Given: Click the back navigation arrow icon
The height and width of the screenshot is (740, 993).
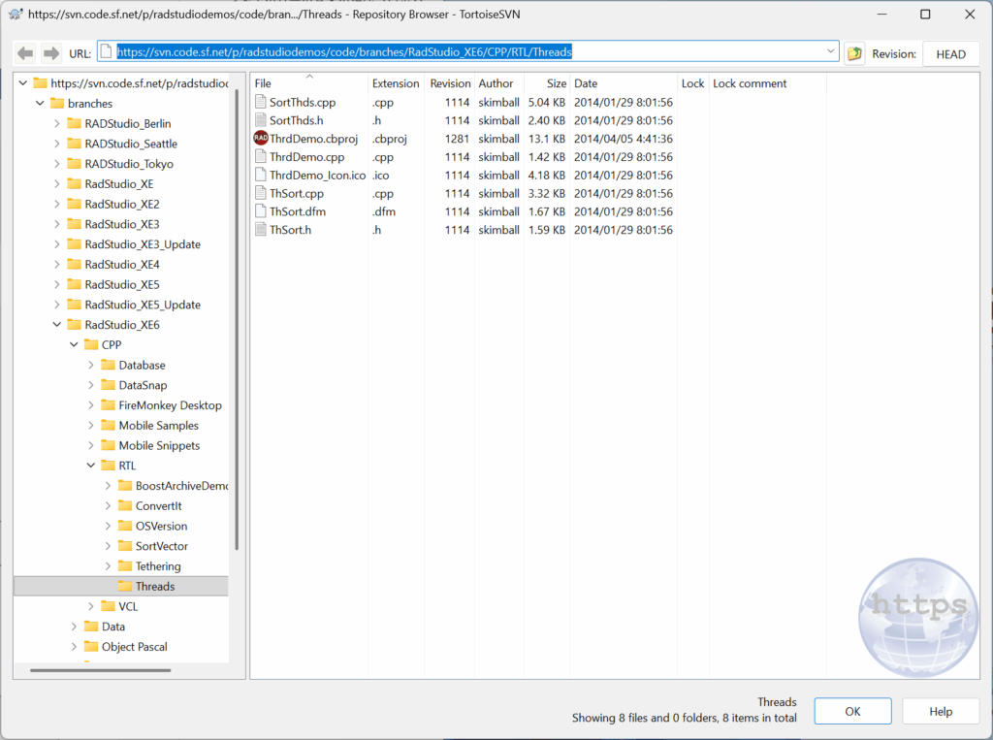Looking at the screenshot, I should tap(25, 53).
